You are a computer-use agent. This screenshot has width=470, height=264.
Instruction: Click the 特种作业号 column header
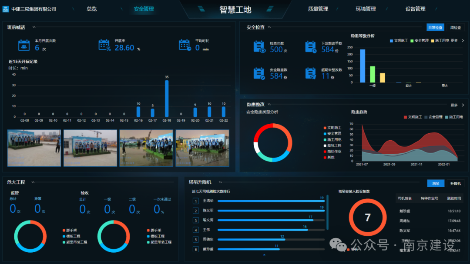(x=429, y=198)
